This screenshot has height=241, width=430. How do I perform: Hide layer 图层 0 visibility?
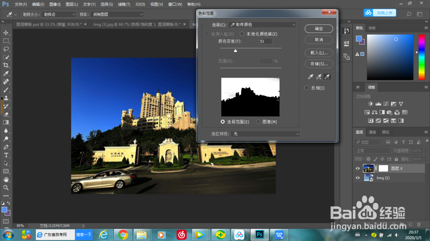(x=358, y=169)
